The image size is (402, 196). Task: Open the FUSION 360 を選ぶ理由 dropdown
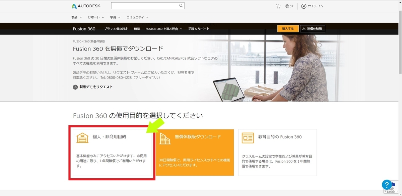[x=163, y=29]
